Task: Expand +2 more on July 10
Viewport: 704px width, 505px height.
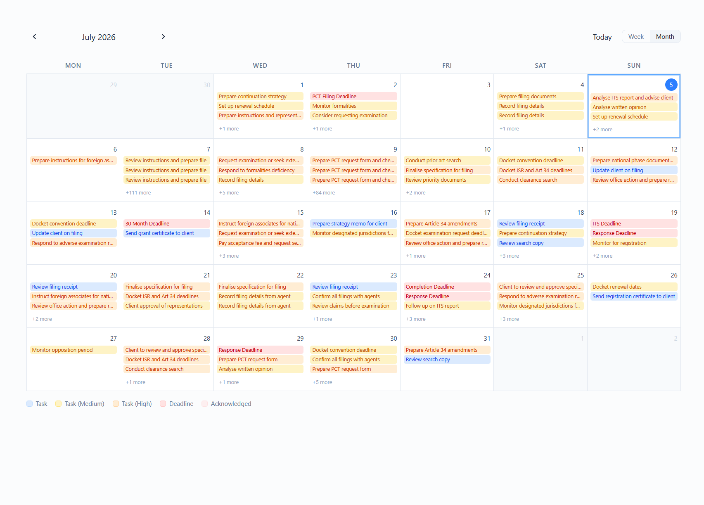Action: (x=415, y=193)
